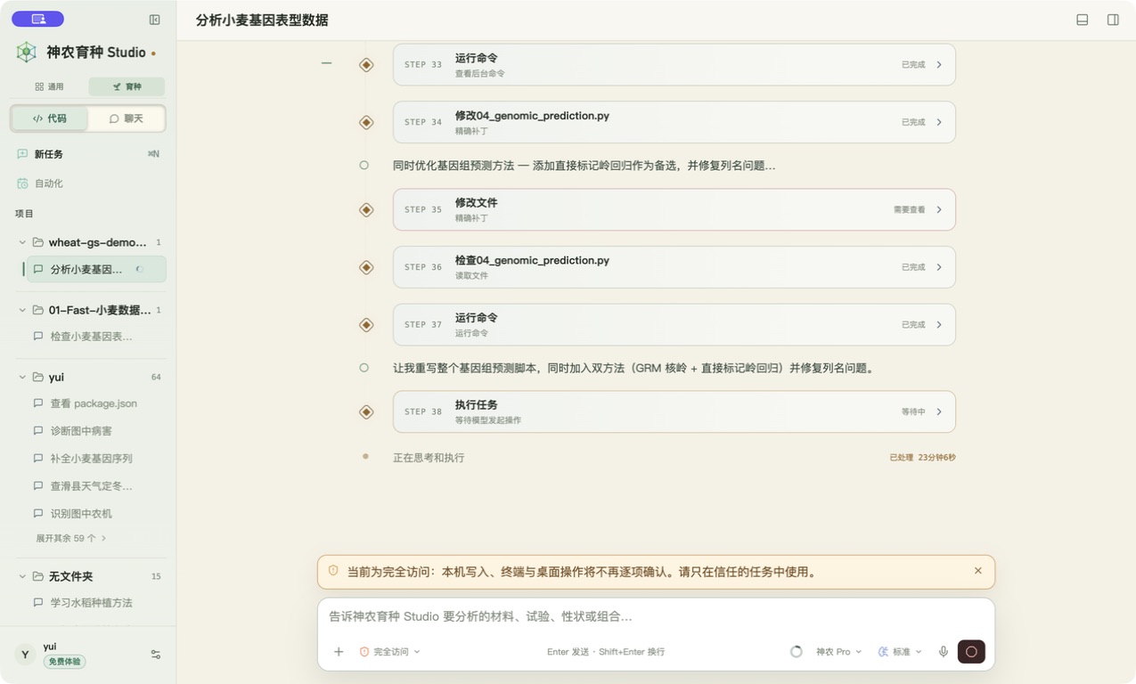Image resolution: width=1136 pixels, height=684 pixels.
Task: Click the 项目 section label
Action: point(24,214)
